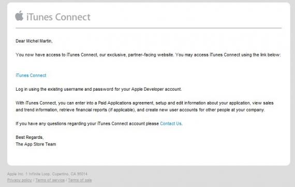The height and width of the screenshot is (187, 295).
Task: Open the Privacy policy footer link
Action: 20,180
